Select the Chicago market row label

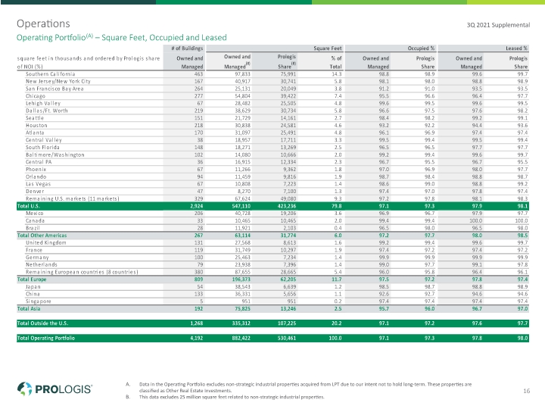pos(36,96)
